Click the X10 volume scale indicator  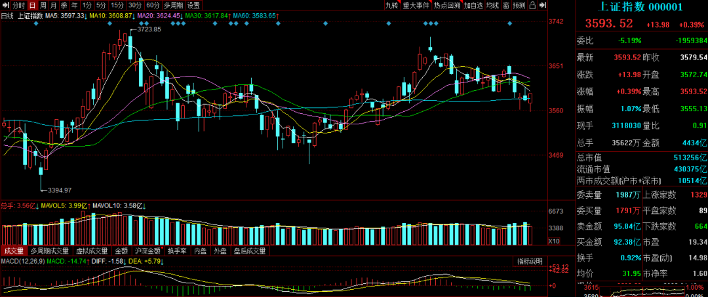(553, 241)
